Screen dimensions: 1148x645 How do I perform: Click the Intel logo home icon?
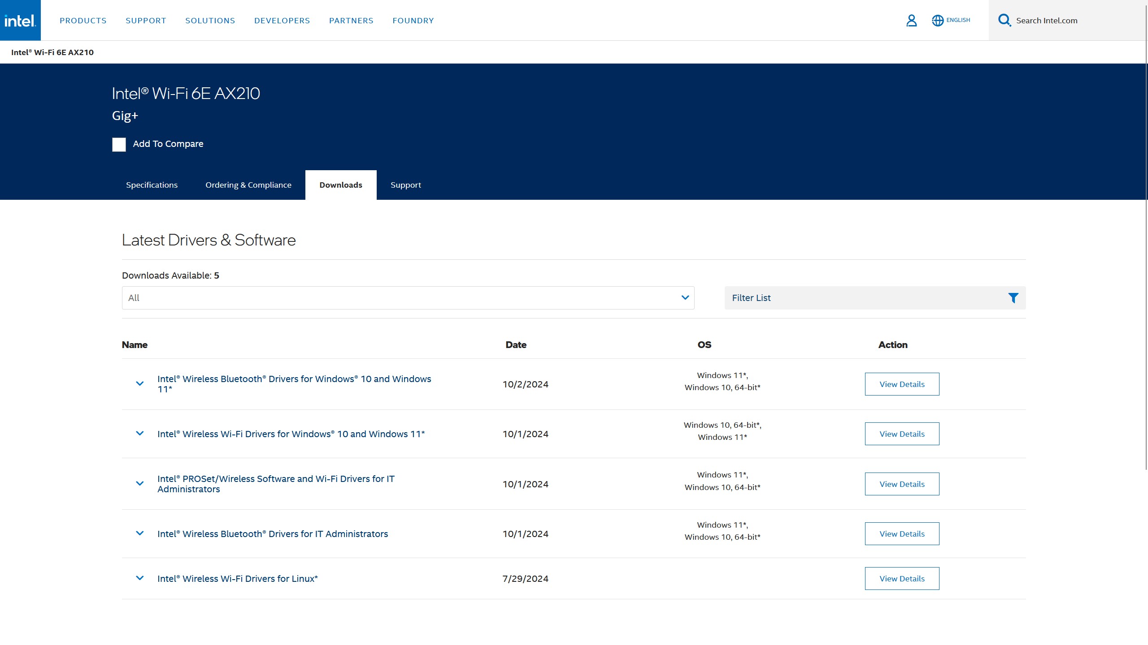pos(20,20)
